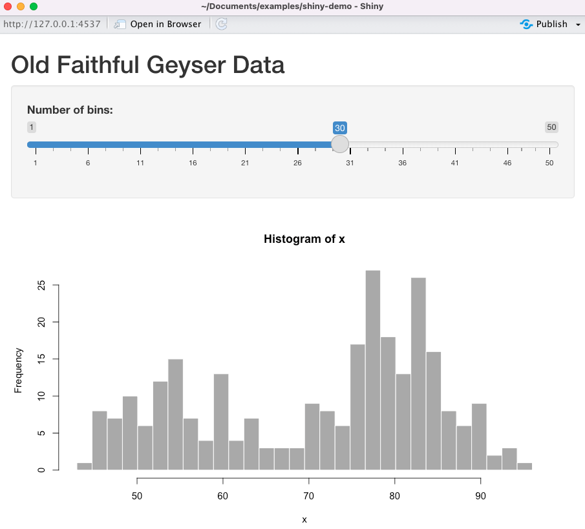
Task: Click the Publish button label
Action: point(551,24)
